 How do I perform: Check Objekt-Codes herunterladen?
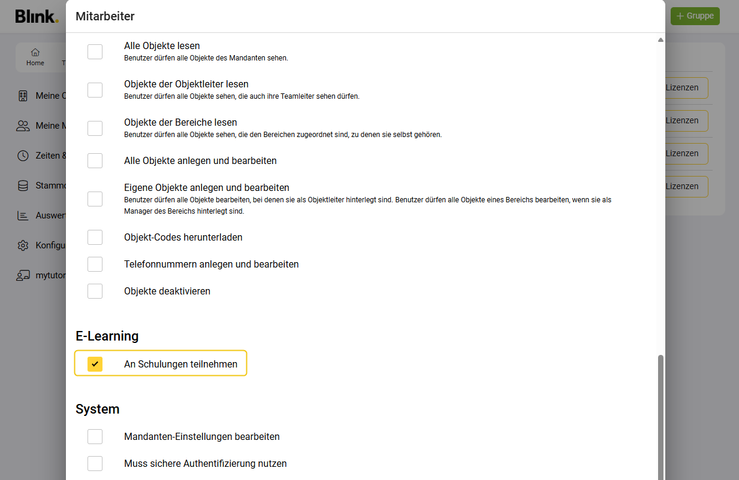pos(95,237)
